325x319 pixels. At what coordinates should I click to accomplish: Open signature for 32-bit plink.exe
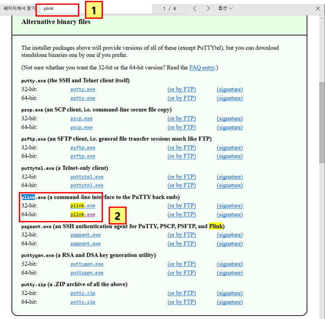(230, 206)
